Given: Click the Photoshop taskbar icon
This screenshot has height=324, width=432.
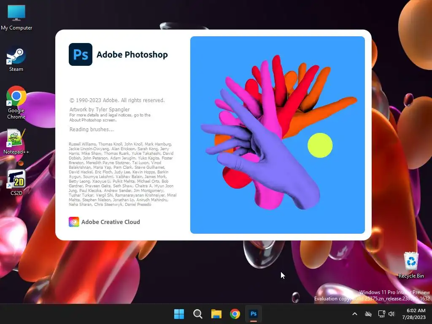Looking at the screenshot, I should pos(254,314).
